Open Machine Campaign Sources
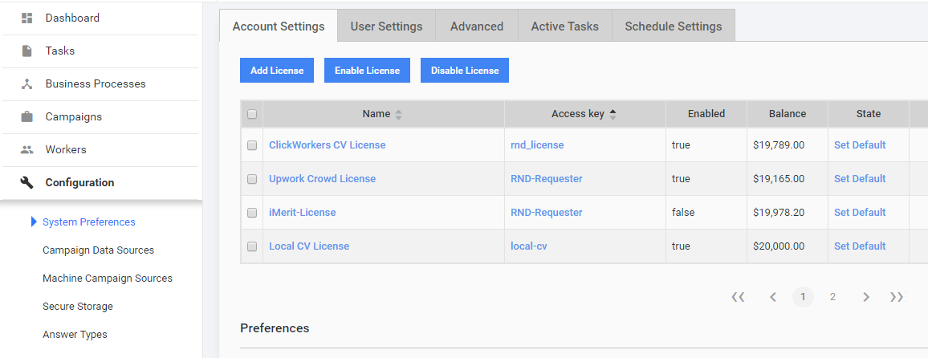The image size is (928, 358). coord(107,278)
